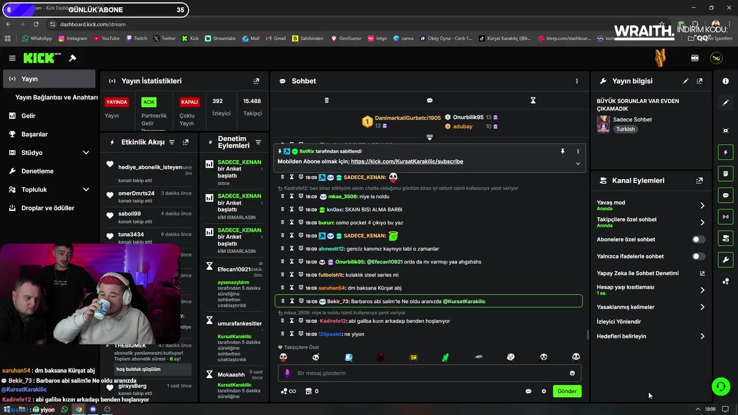Viewport: 738px width, 415px height.
Task: Expand the Topluluk sidebar section
Action: [86, 190]
